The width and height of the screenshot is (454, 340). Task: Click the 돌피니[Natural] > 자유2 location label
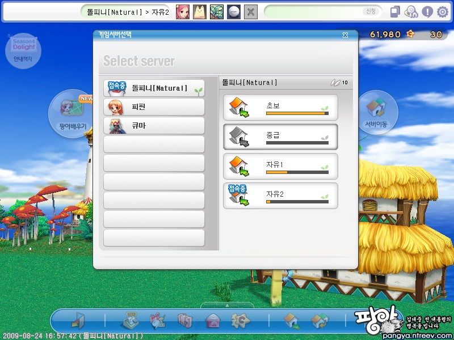tap(128, 12)
